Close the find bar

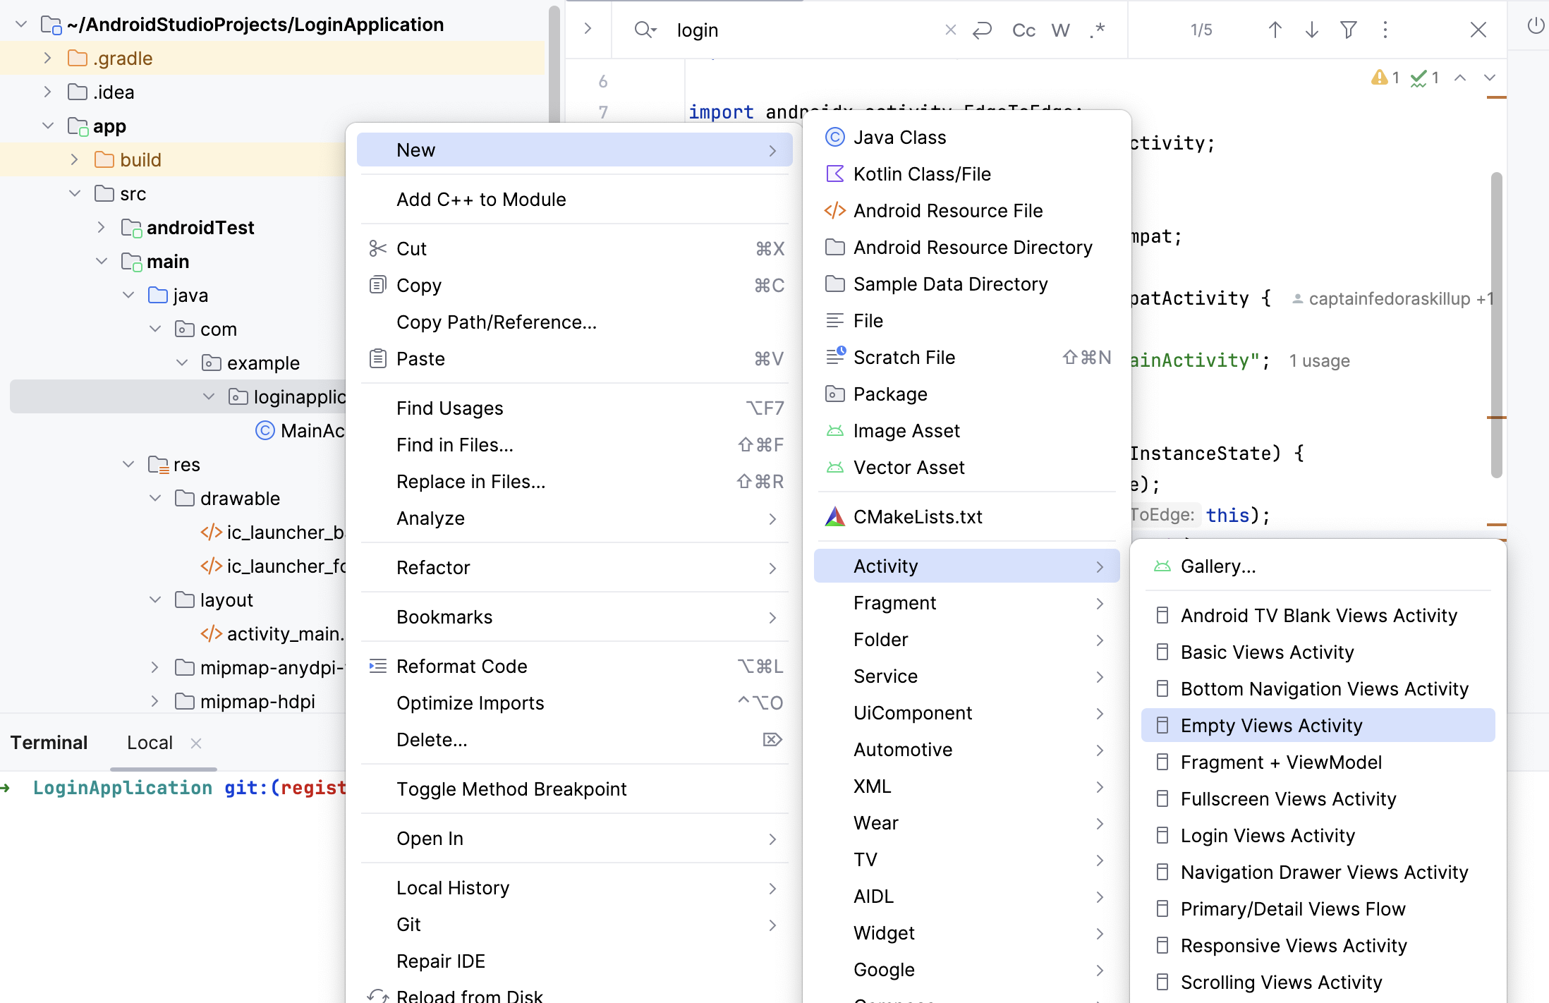1478,30
